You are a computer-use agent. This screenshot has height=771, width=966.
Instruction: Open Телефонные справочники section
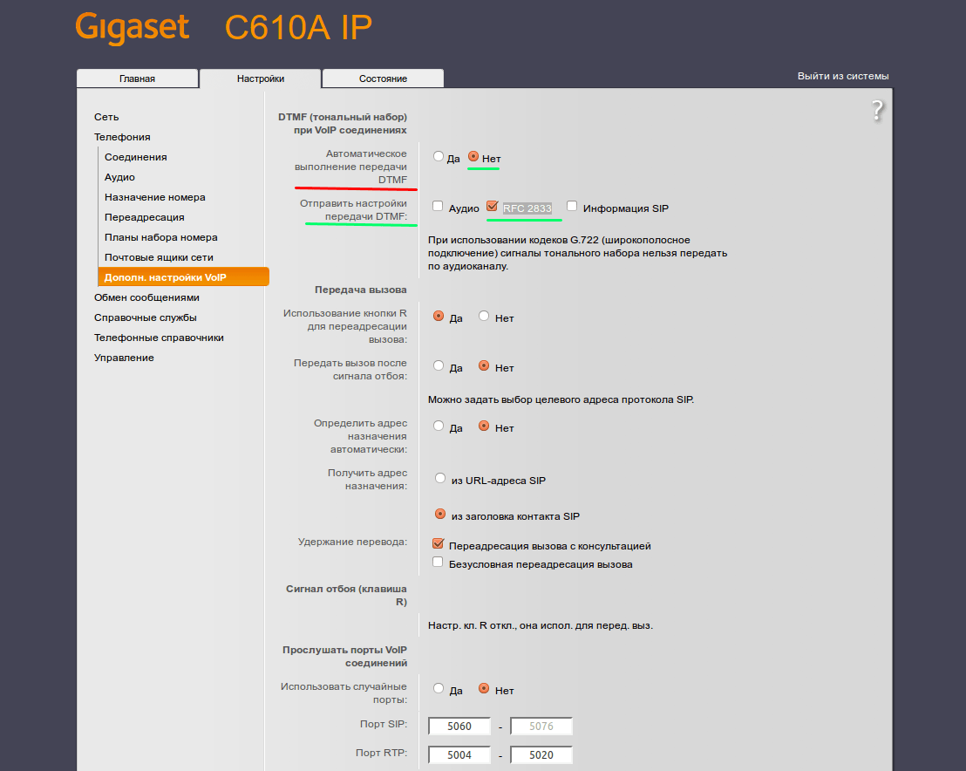pos(159,338)
